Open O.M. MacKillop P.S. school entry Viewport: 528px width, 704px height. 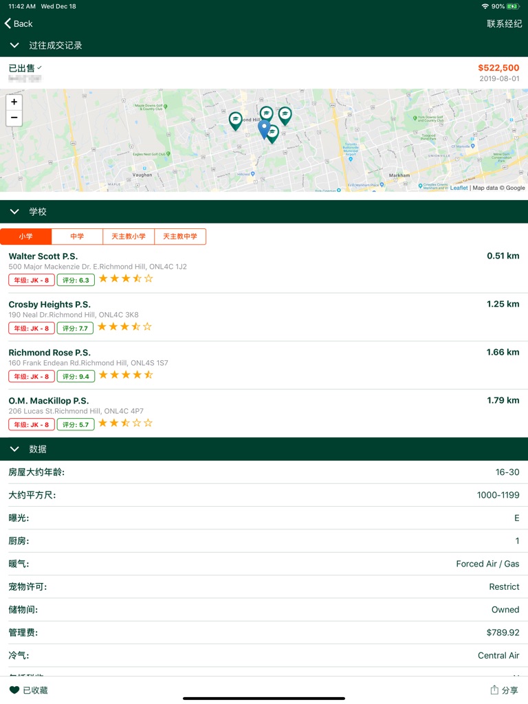(264, 413)
